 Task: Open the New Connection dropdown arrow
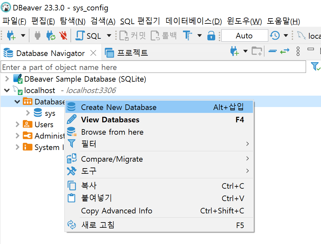click(23, 35)
